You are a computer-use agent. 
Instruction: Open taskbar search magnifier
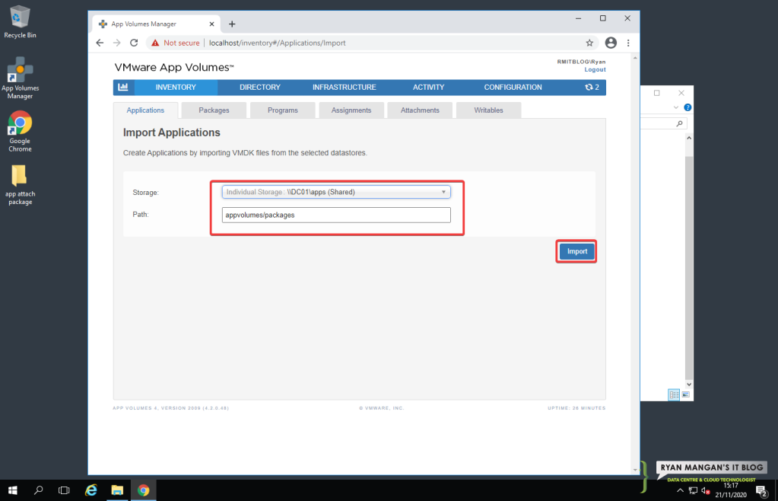[x=38, y=490]
